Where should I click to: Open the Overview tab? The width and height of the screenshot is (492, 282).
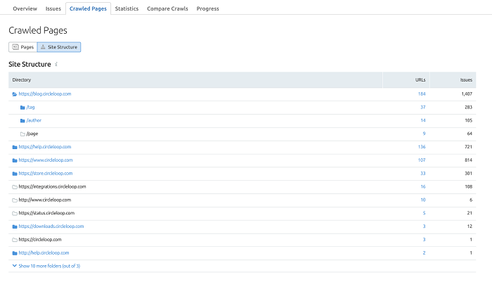(x=25, y=8)
